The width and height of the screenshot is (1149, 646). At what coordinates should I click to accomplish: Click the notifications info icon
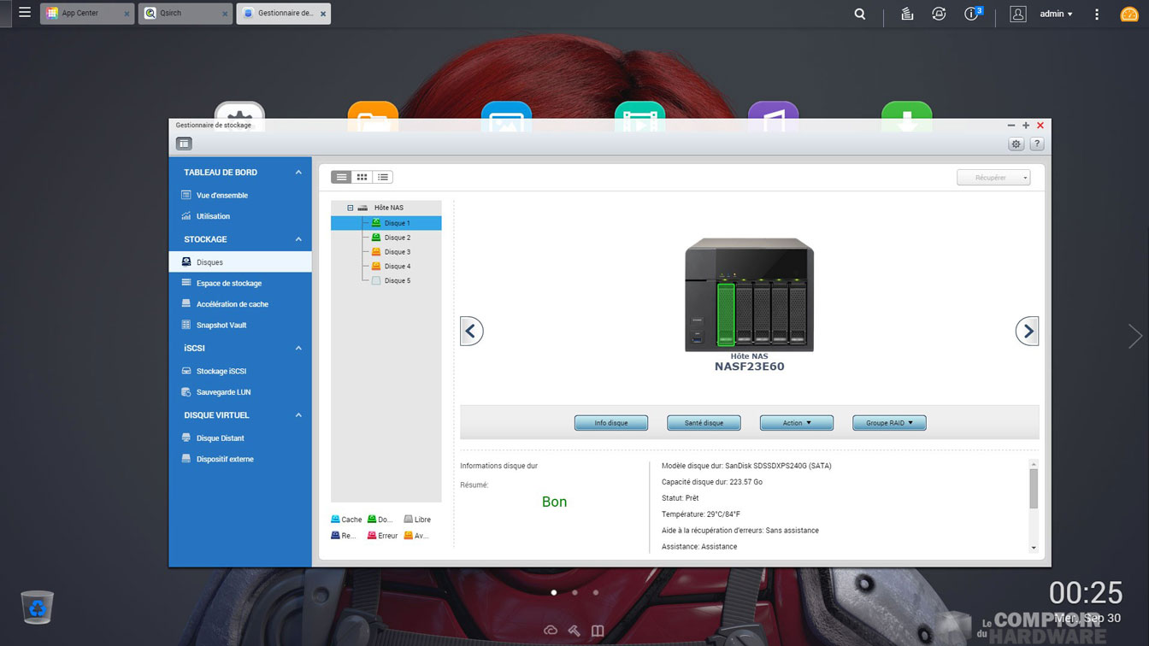tap(971, 14)
